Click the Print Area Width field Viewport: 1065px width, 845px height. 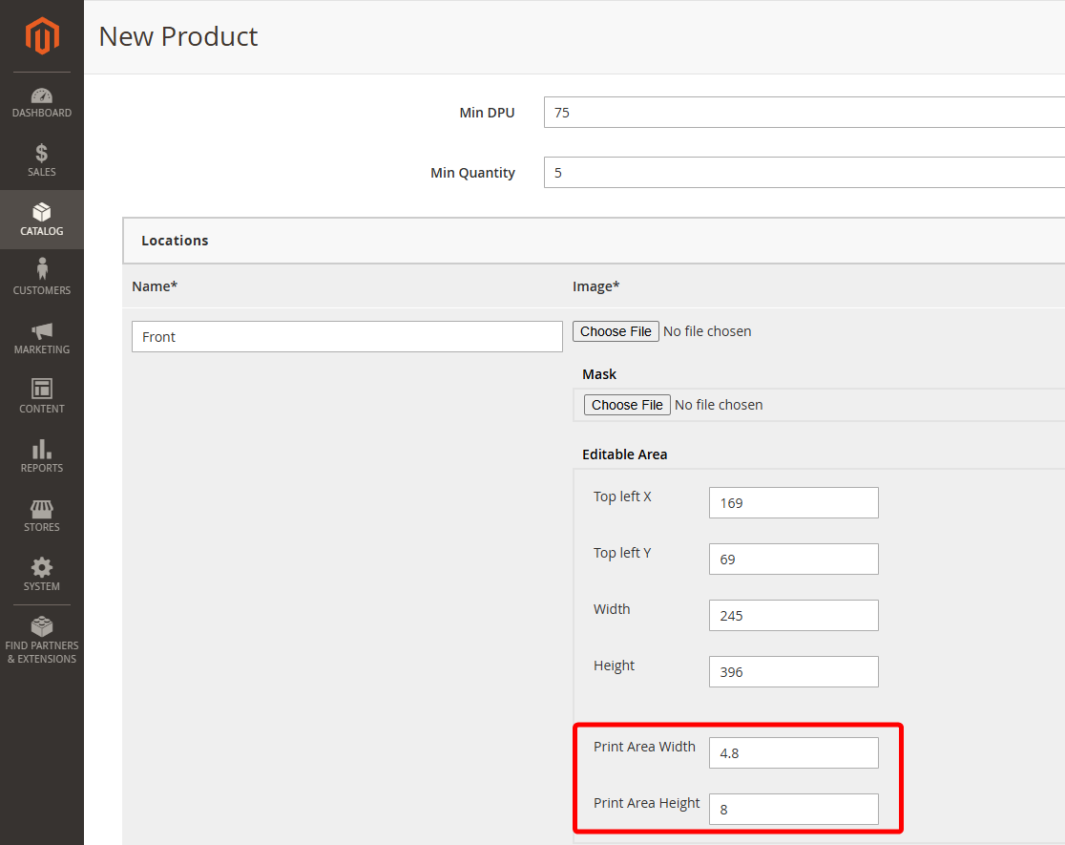click(x=793, y=752)
